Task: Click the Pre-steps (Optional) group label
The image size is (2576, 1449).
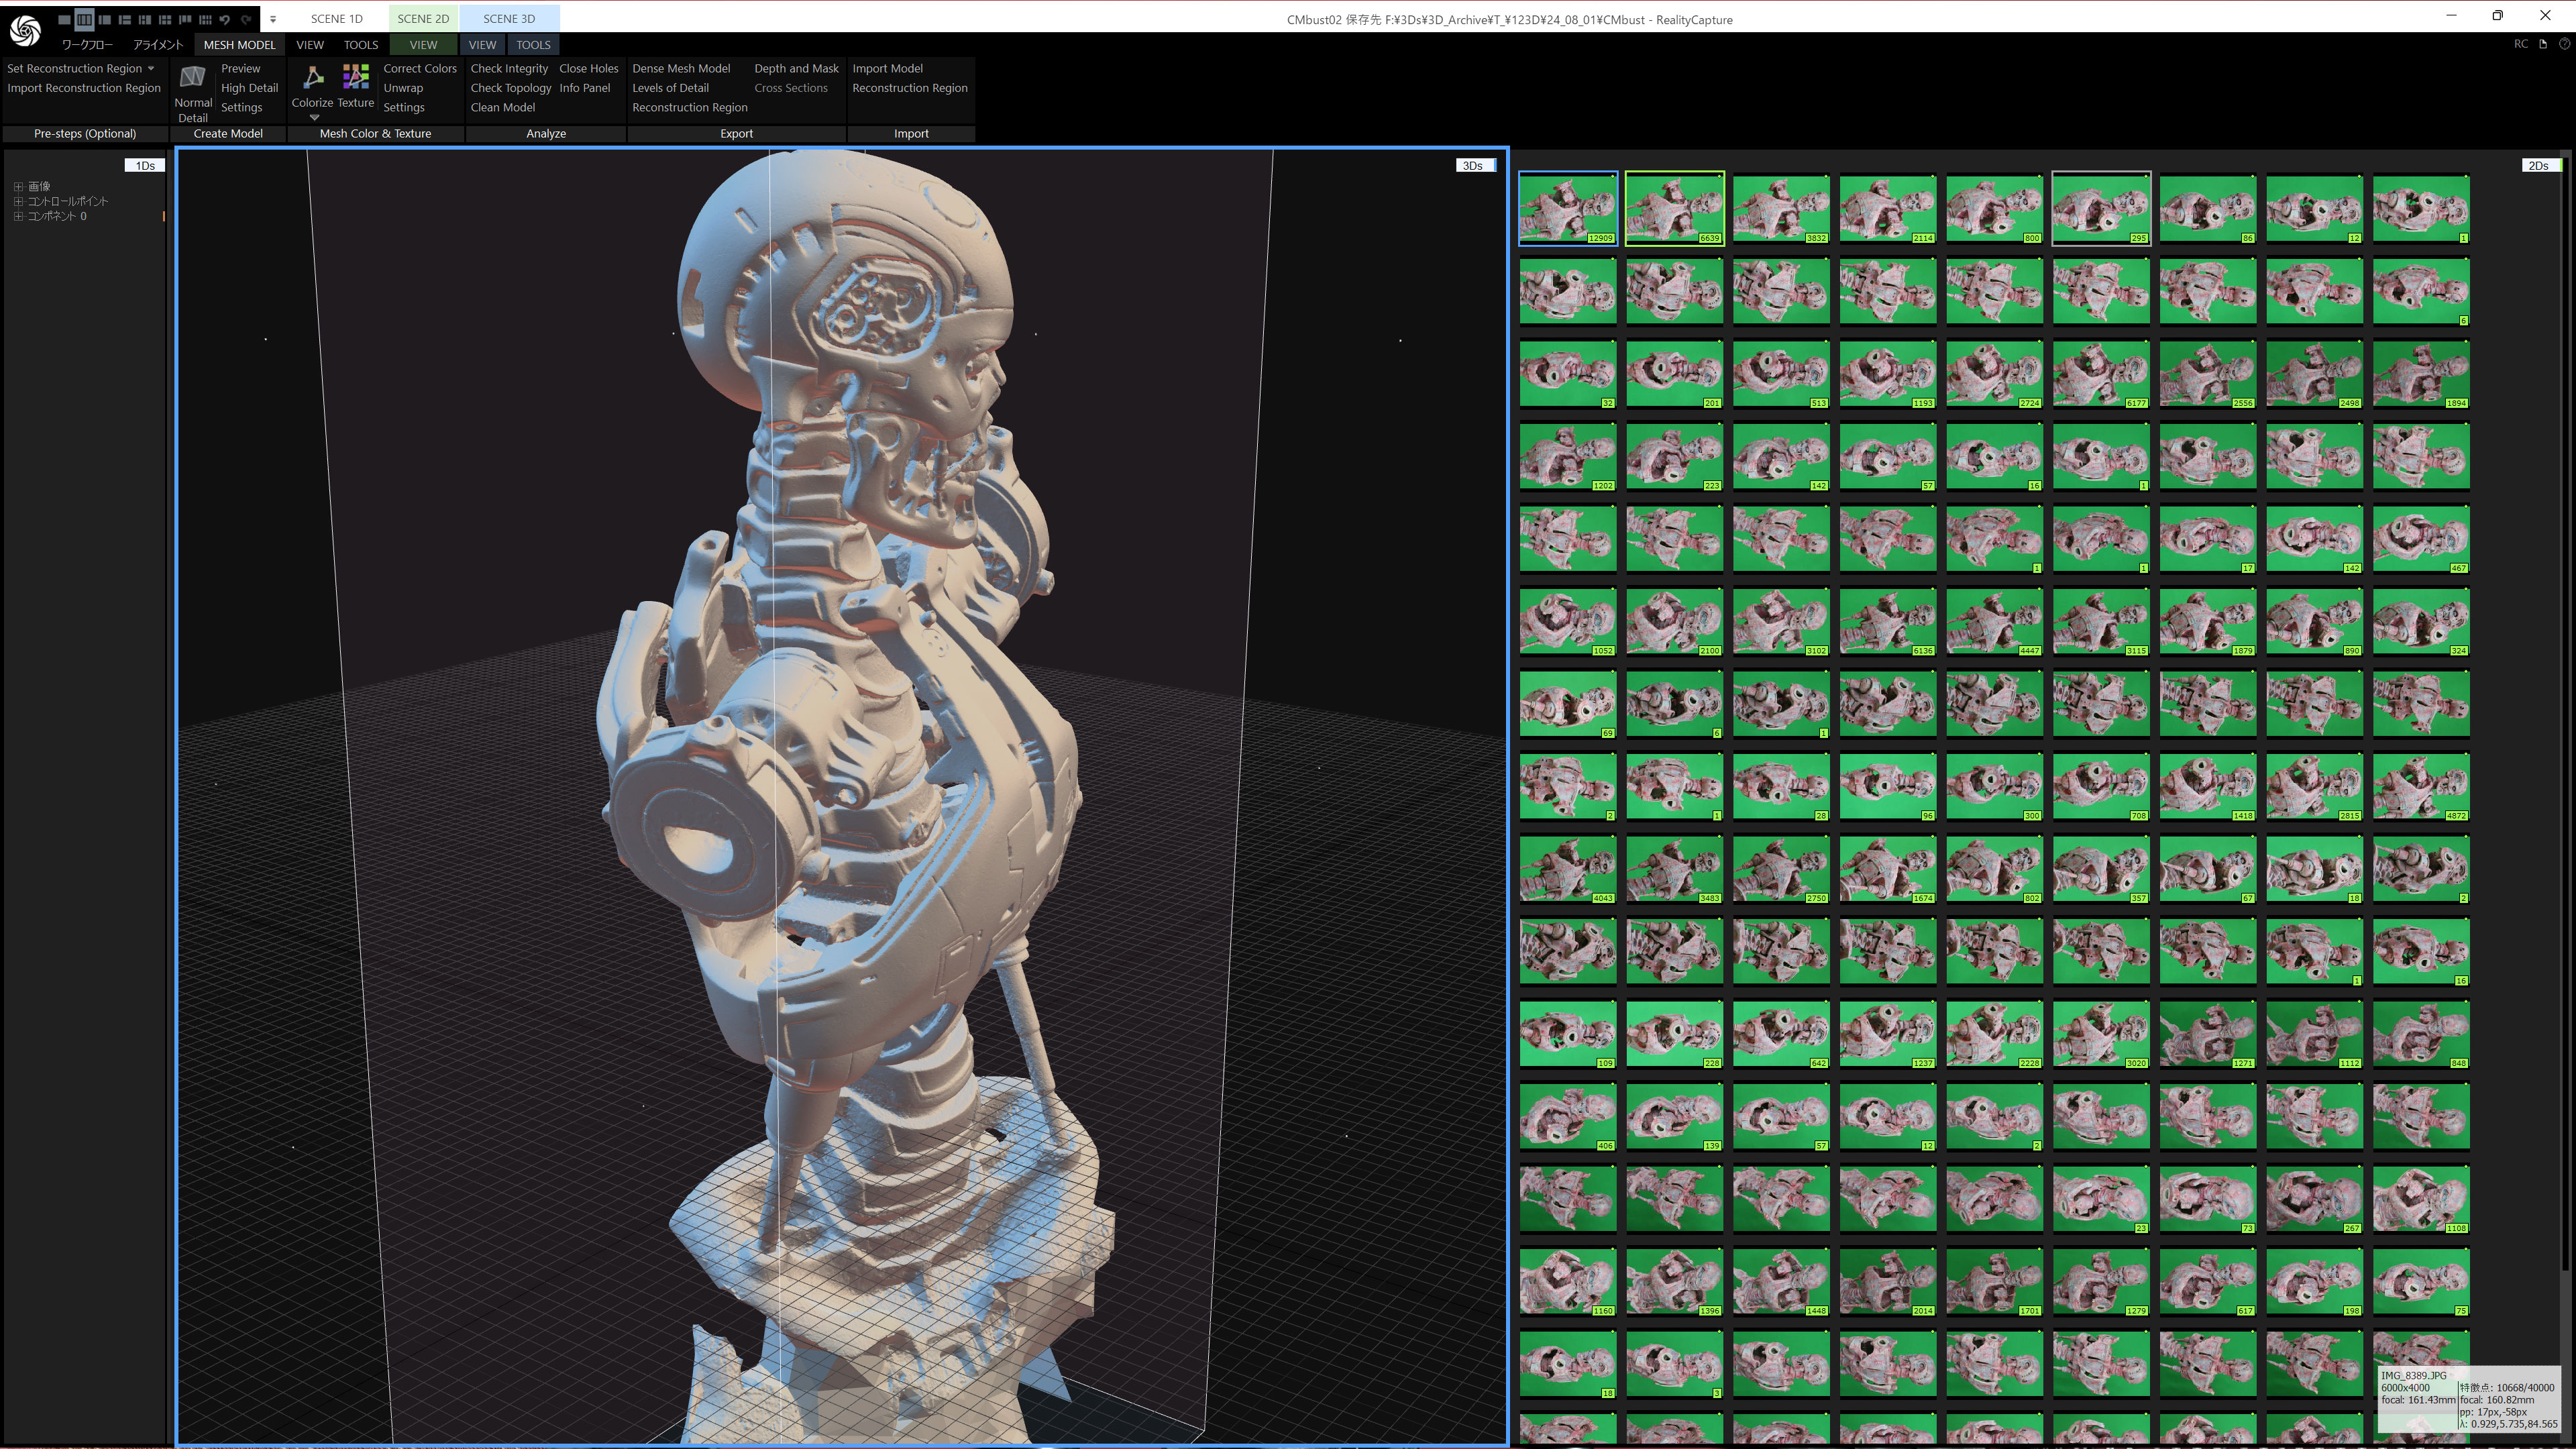Action: (85, 133)
